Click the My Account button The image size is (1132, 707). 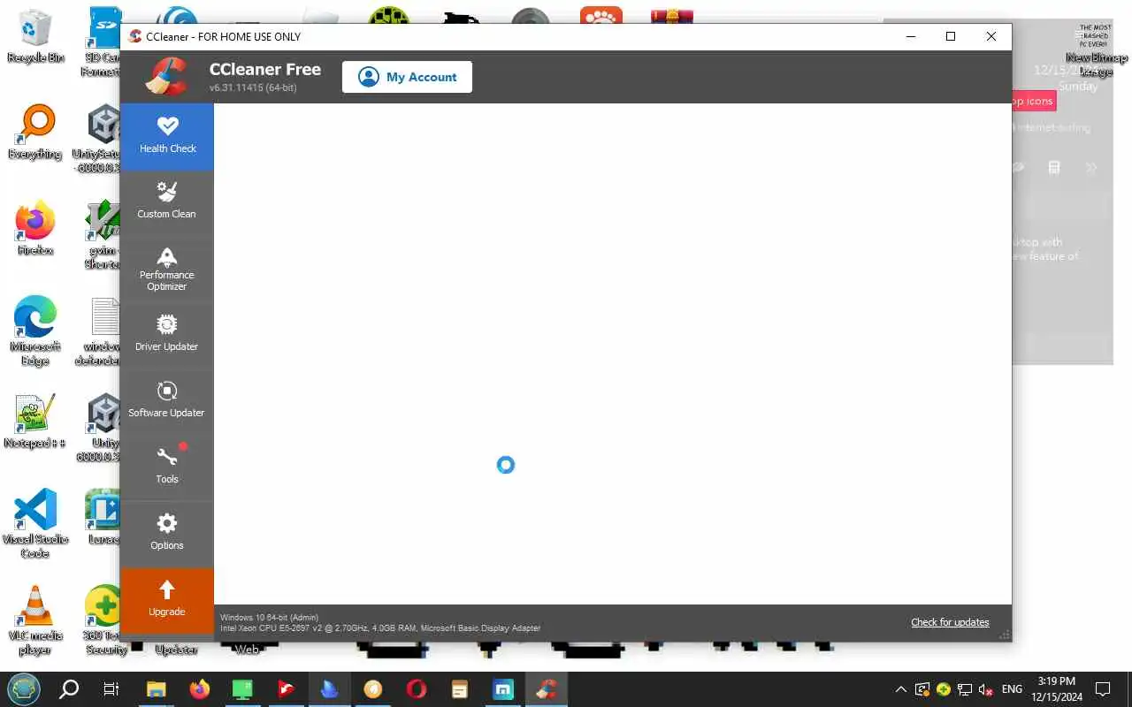click(x=407, y=77)
